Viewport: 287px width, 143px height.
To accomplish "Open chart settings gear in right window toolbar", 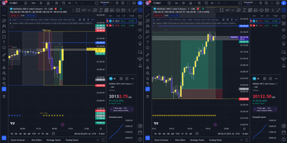I will click(x=266, y=3).
